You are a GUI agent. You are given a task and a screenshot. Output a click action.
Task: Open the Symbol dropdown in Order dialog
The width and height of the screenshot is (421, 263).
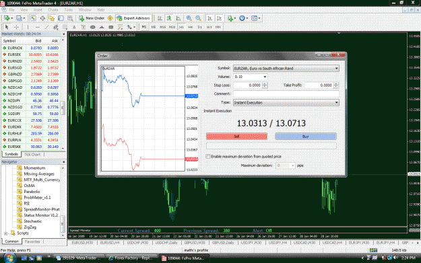click(x=336, y=69)
